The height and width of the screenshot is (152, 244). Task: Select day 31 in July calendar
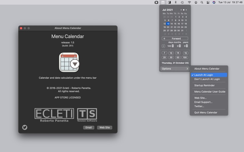(x=182, y=31)
